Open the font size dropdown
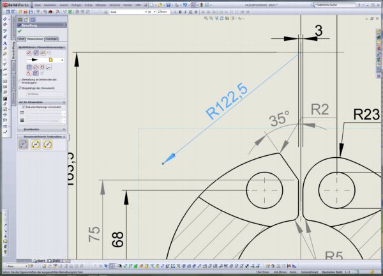 tap(154, 11)
